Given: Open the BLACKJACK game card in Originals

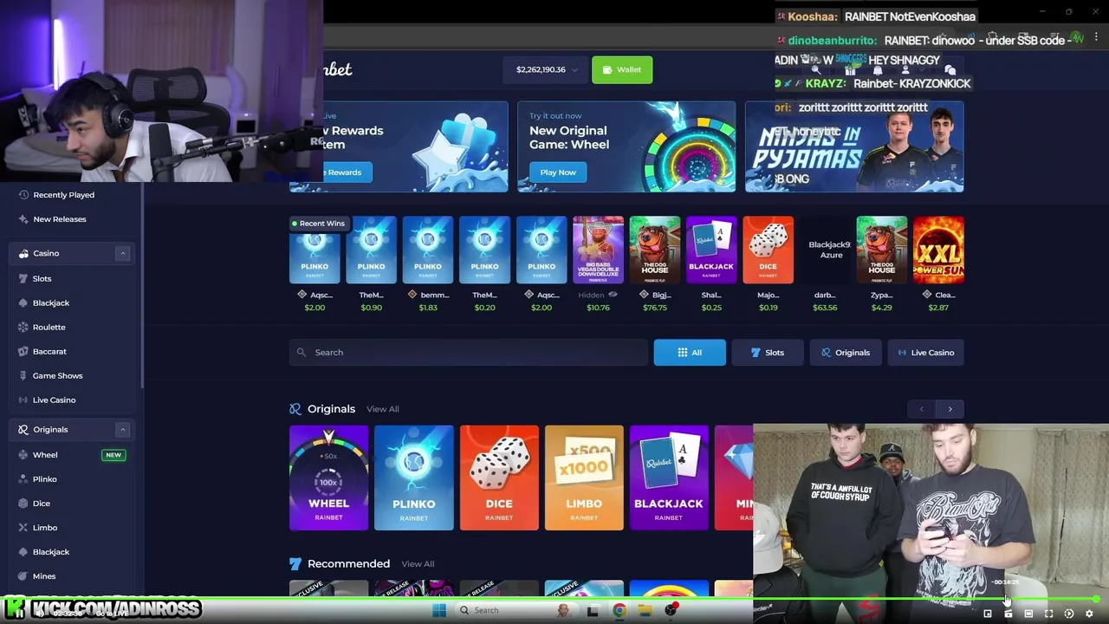Looking at the screenshot, I should coord(669,478).
